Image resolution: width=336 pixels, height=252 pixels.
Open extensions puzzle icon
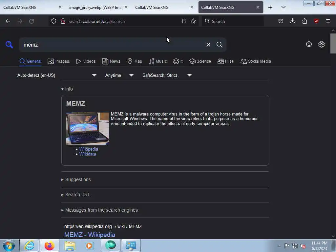pos(304,21)
